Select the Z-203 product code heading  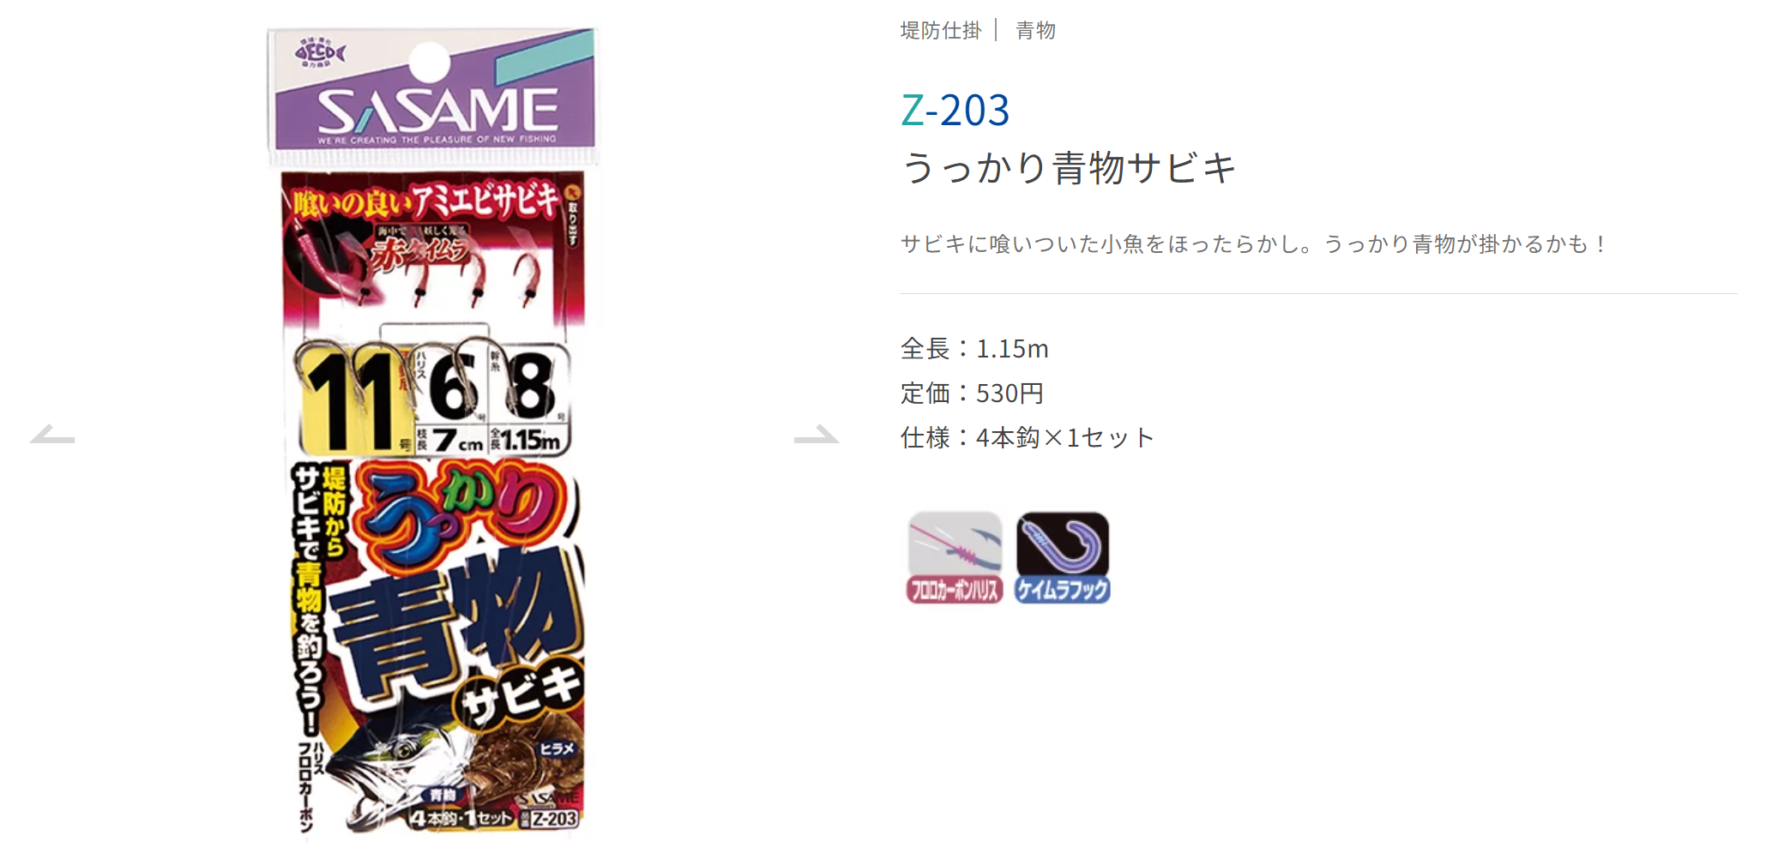tap(955, 111)
